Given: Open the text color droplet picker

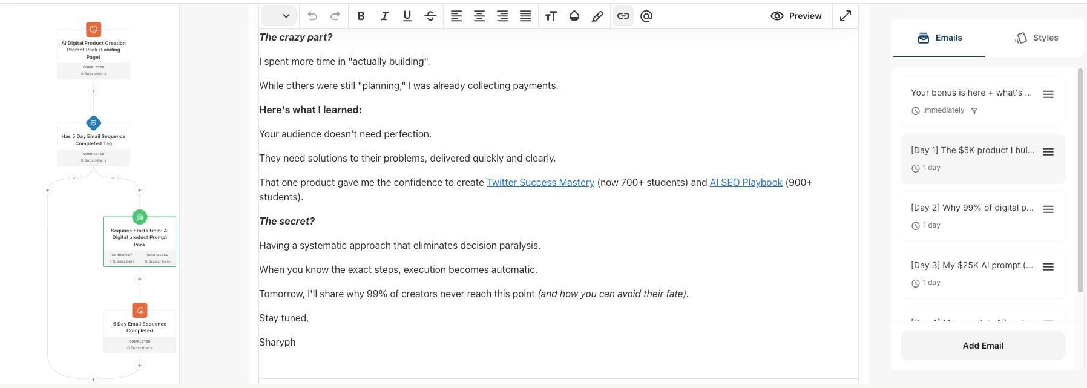Looking at the screenshot, I should (x=574, y=16).
